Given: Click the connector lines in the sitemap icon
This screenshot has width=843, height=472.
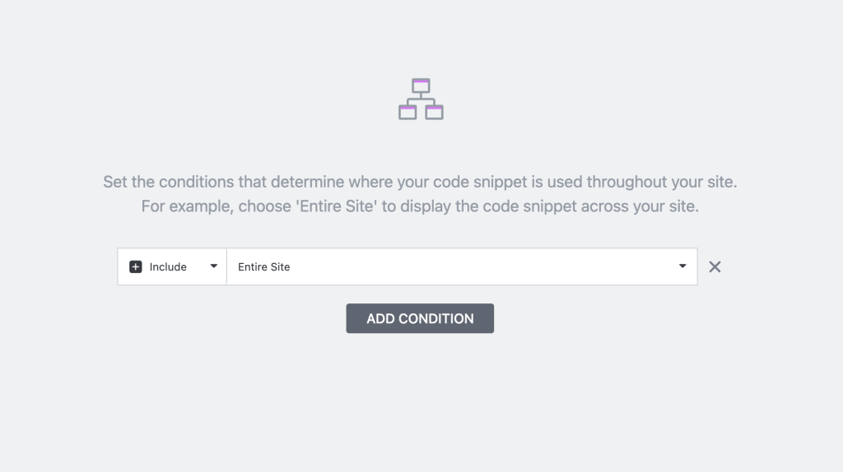Looking at the screenshot, I should click(x=421, y=99).
